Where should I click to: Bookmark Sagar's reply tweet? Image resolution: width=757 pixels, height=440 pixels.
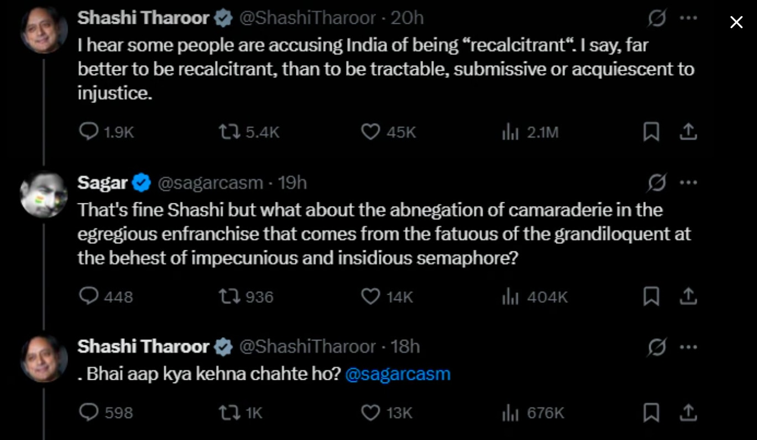pos(651,297)
